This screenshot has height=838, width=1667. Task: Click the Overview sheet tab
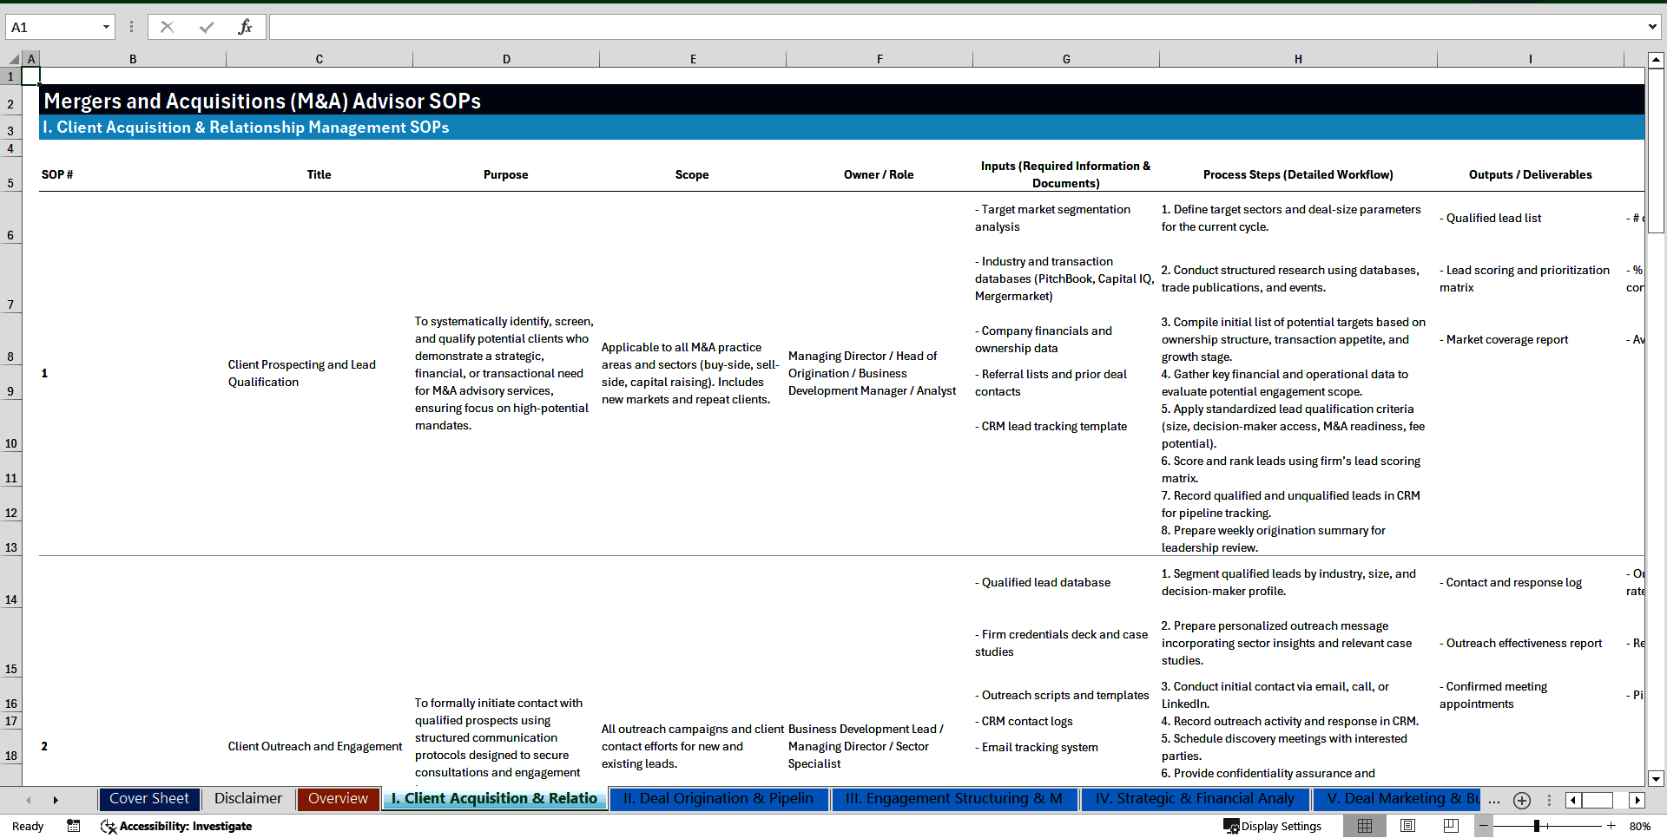[x=338, y=799]
